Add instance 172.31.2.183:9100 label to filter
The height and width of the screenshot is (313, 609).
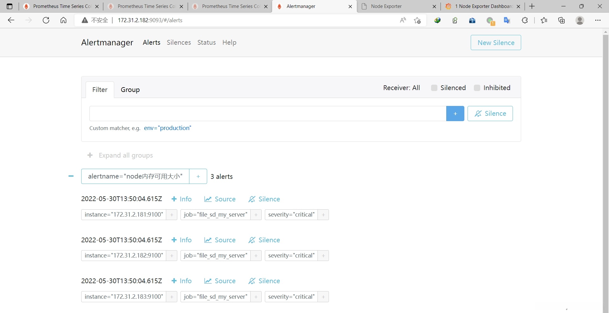tap(172, 297)
